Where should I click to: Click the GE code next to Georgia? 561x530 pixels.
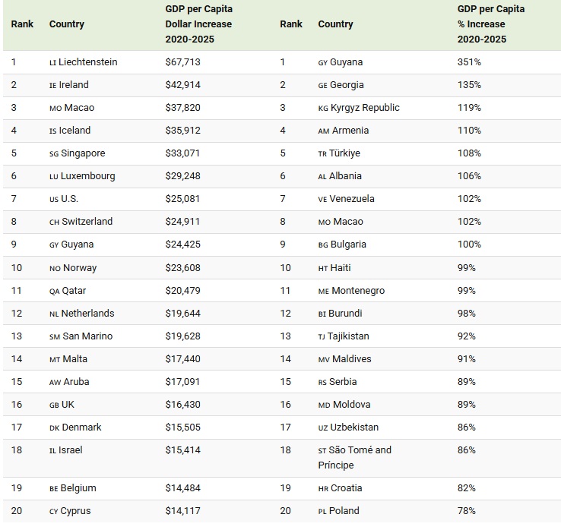coord(323,86)
